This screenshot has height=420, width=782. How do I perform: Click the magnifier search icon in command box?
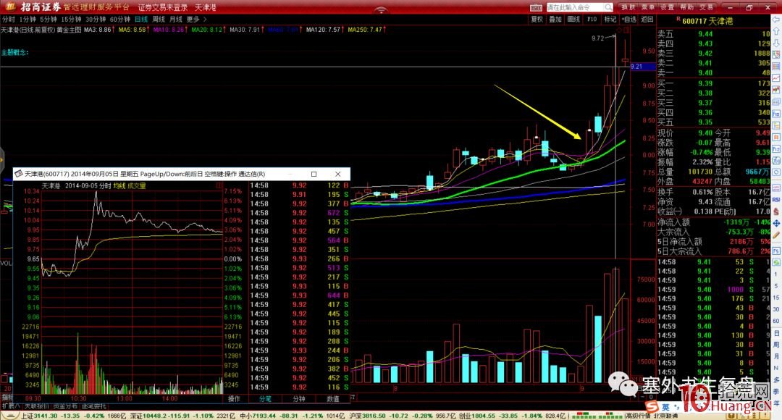(x=608, y=7)
